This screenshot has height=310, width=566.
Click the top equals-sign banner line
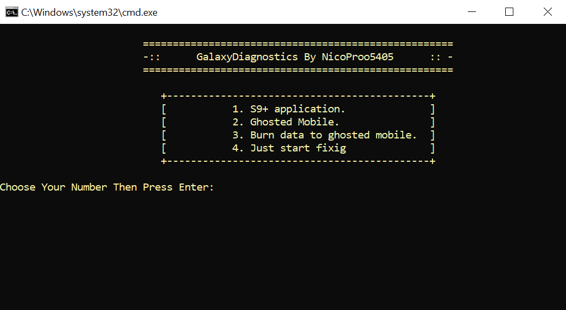(x=298, y=44)
